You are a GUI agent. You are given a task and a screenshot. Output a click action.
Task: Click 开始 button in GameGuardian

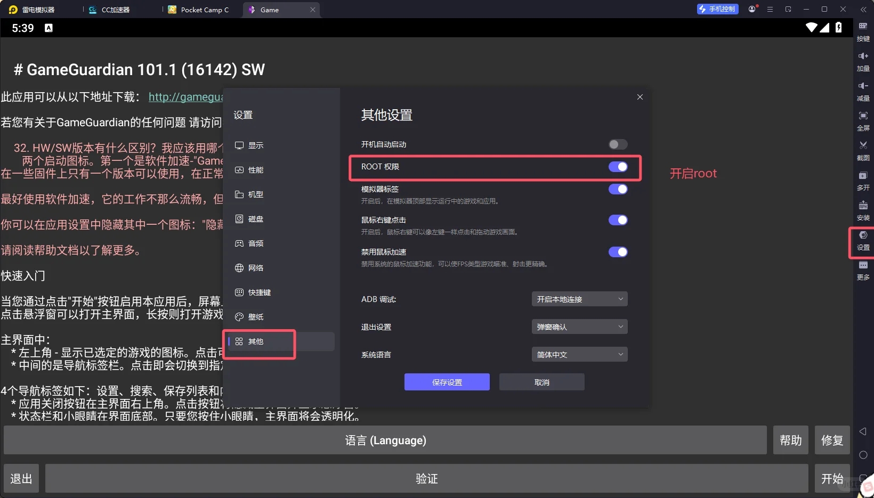click(x=832, y=478)
